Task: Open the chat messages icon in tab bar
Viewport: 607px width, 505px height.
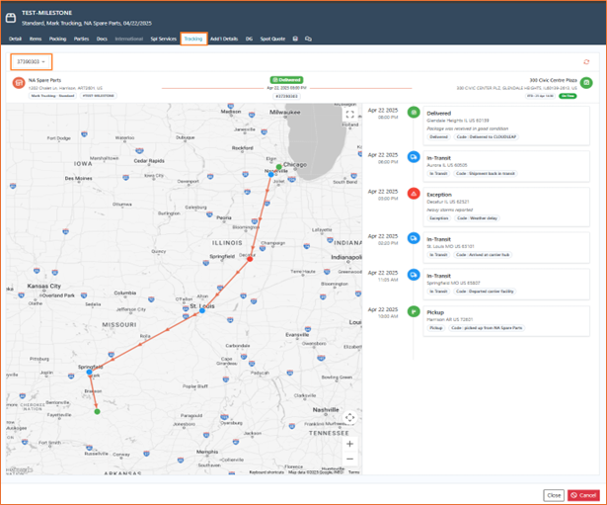Action: (308, 39)
